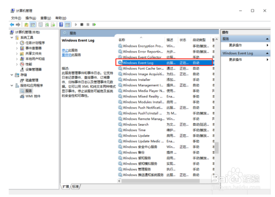This screenshot has height=197, width=275.
Task: Select the Windows Update service row
Action: click(166, 136)
